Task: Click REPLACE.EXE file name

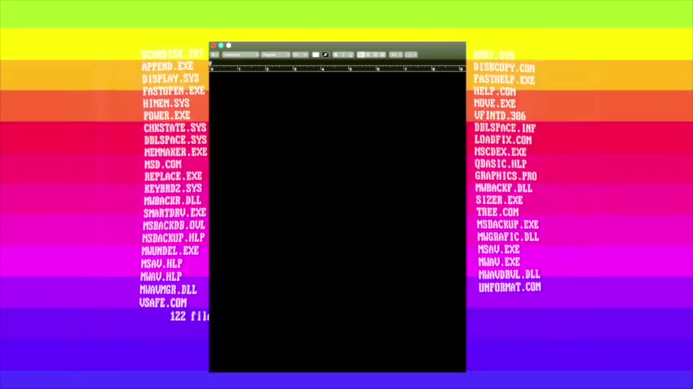Action: coord(173,176)
